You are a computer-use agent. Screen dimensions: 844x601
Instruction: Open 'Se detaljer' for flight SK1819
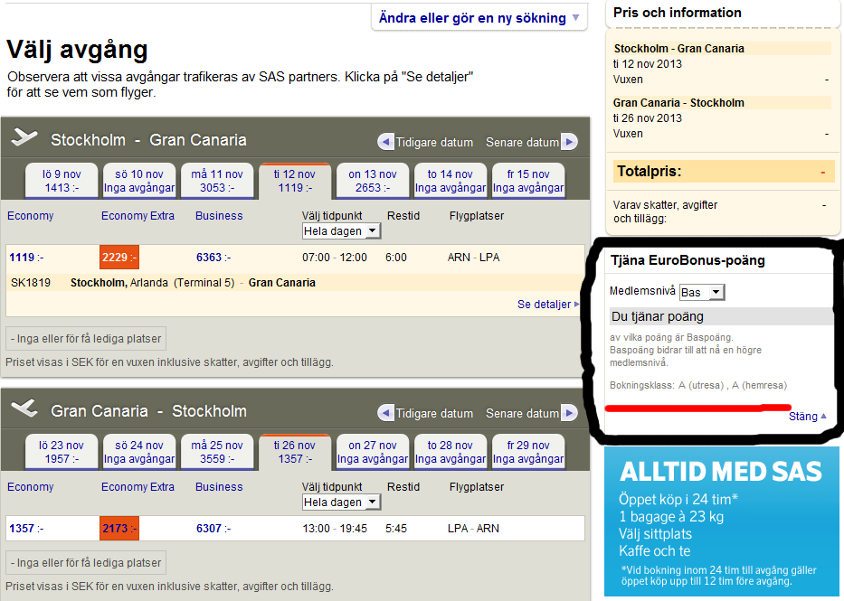547,305
